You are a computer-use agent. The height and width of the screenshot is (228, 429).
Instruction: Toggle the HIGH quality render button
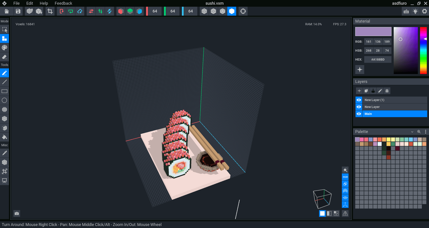(345, 177)
